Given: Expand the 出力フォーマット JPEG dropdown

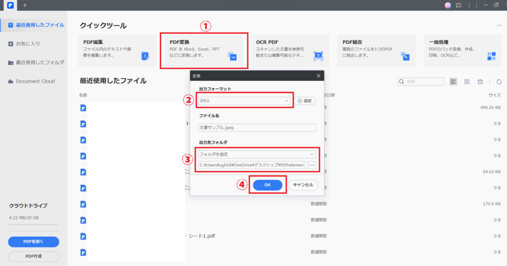Looking at the screenshot, I should 243,101.
